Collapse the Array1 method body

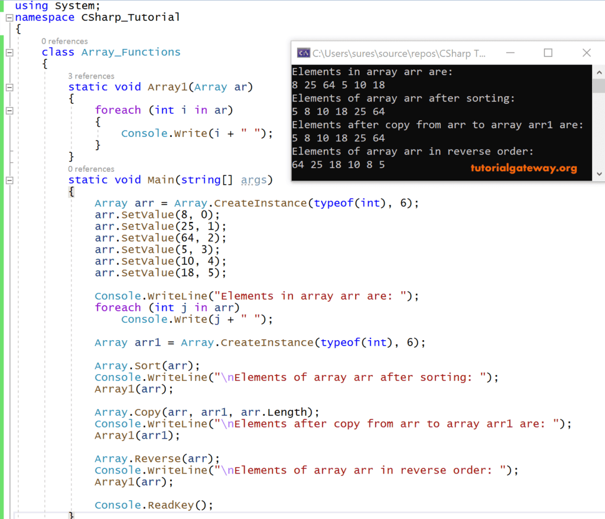[x=8, y=87]
